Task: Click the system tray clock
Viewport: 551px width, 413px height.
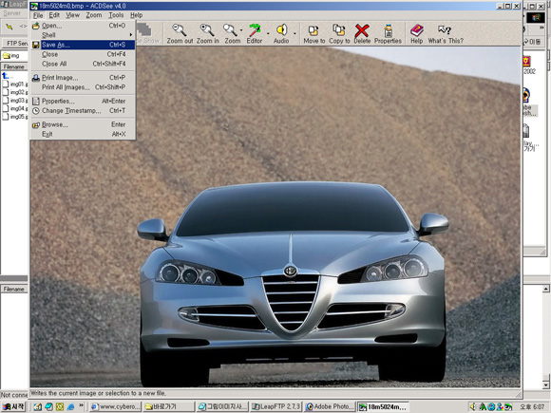Action: (x=532, y=406)
